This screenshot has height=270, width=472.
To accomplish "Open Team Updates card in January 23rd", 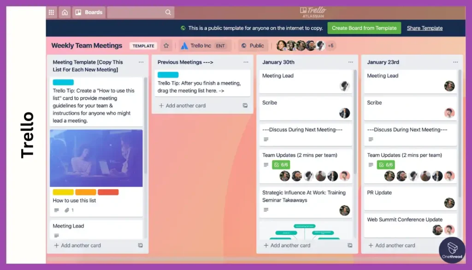I will 410,166.
